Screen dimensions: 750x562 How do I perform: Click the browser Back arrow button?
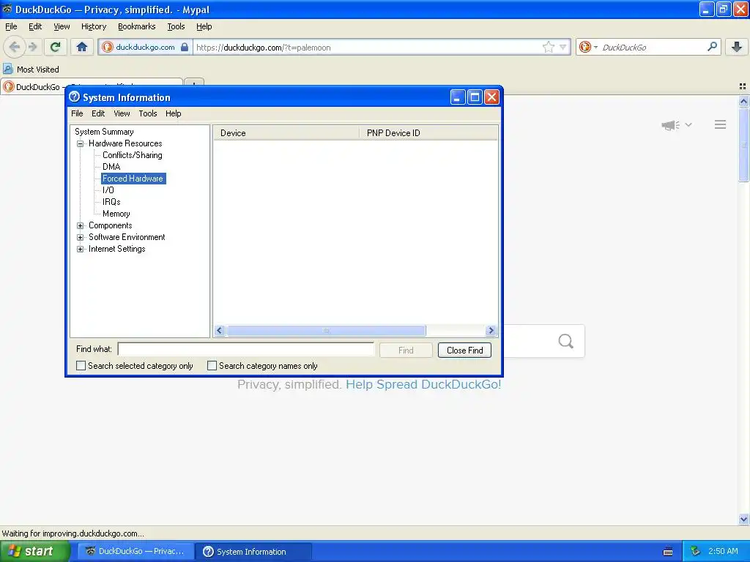(x=15, y=47)
